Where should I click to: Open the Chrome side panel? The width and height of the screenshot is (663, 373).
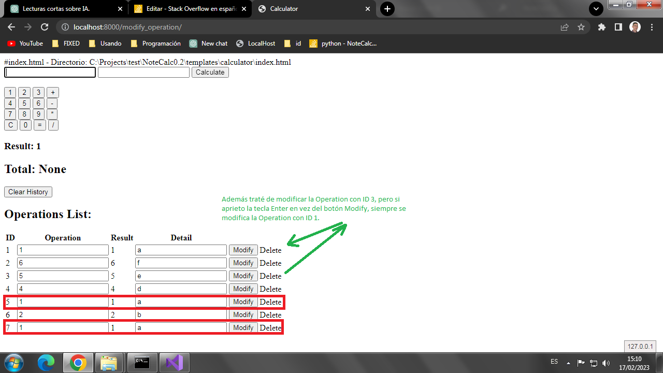[x=618, y=27]
